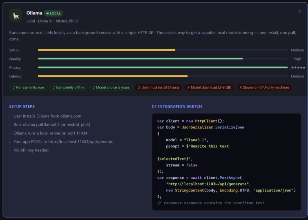Click the 'ollama pull llama3.1' setup step
This screenshot has width=308, height=220.
(52, 125)
